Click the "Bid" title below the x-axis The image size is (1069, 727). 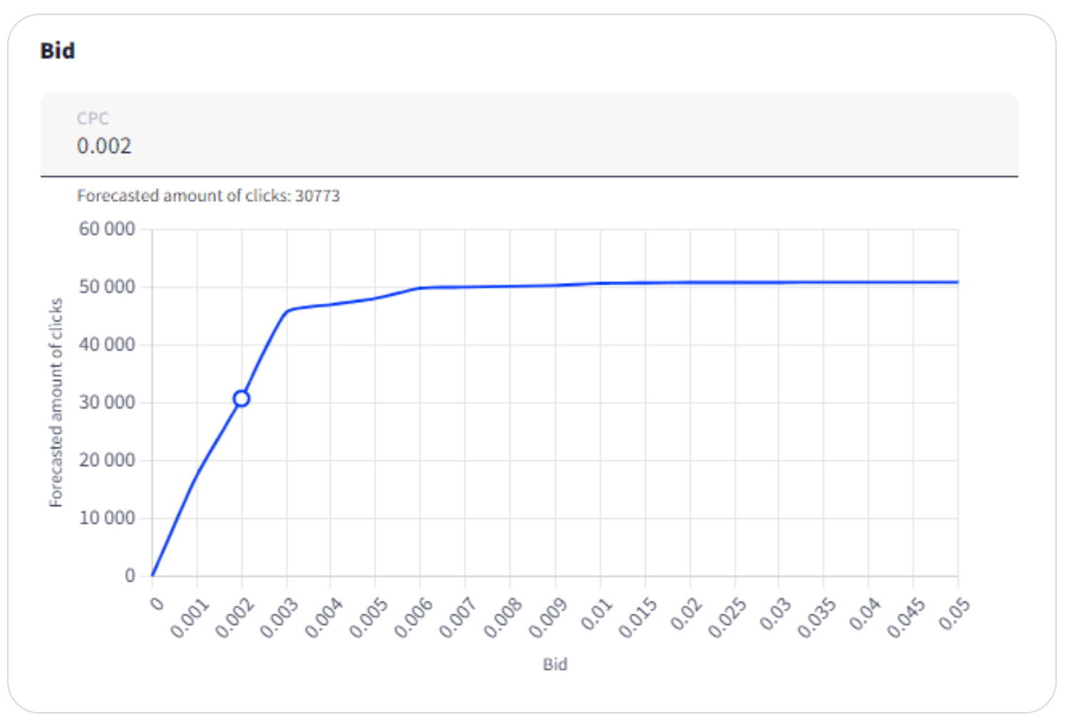(555, 664)
